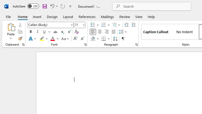
Task: Click the Format Painter brush icon
Action: pos(20,39)
